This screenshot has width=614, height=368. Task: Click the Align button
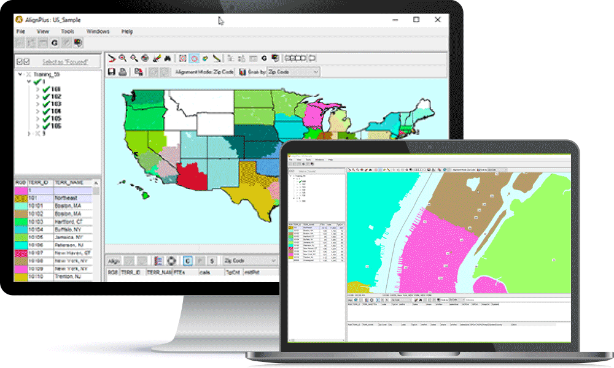click(114, 260)
